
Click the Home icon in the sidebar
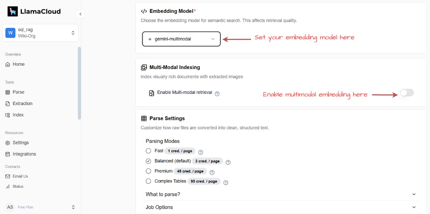tap(8, 64)
